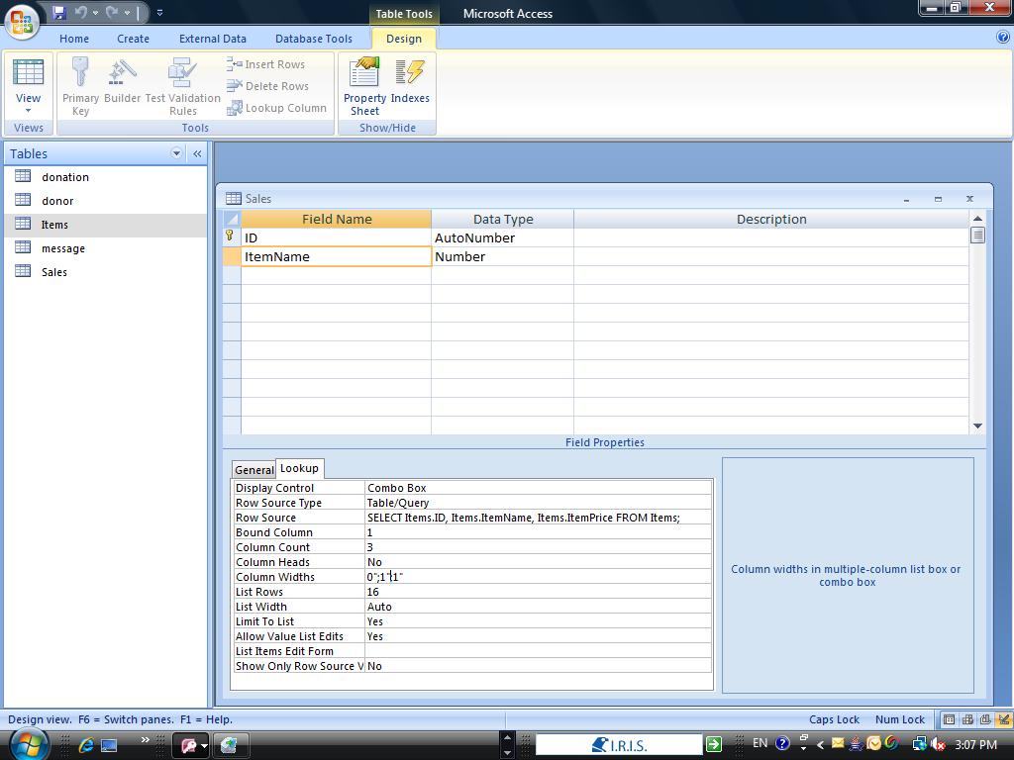The image size is (1014, 760).
Task: Open Microsoft Access Help icon
Action: coord(1003,38)
